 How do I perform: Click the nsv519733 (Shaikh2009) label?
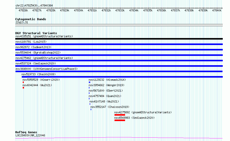(x=39, y=74)
